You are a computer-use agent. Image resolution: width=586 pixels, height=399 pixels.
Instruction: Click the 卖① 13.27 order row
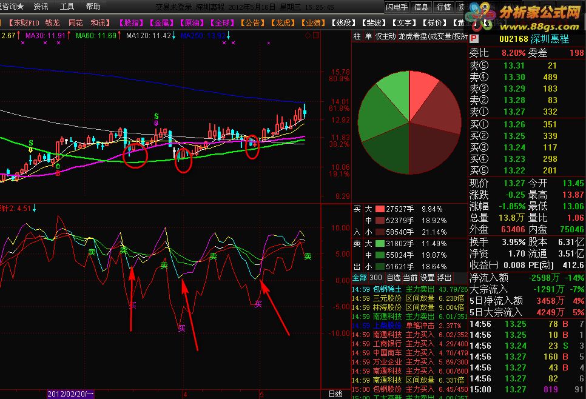[526, 112]
